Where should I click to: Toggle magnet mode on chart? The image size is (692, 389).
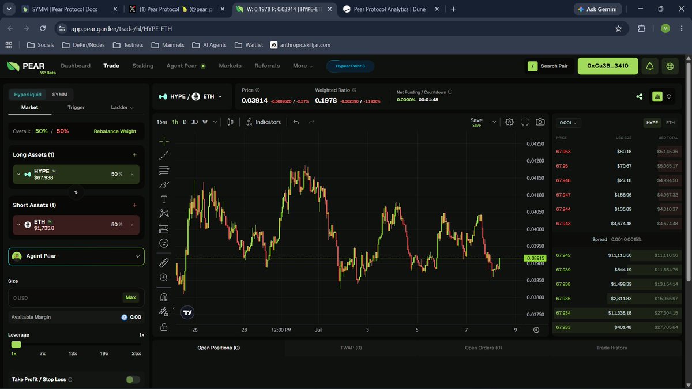164,297
